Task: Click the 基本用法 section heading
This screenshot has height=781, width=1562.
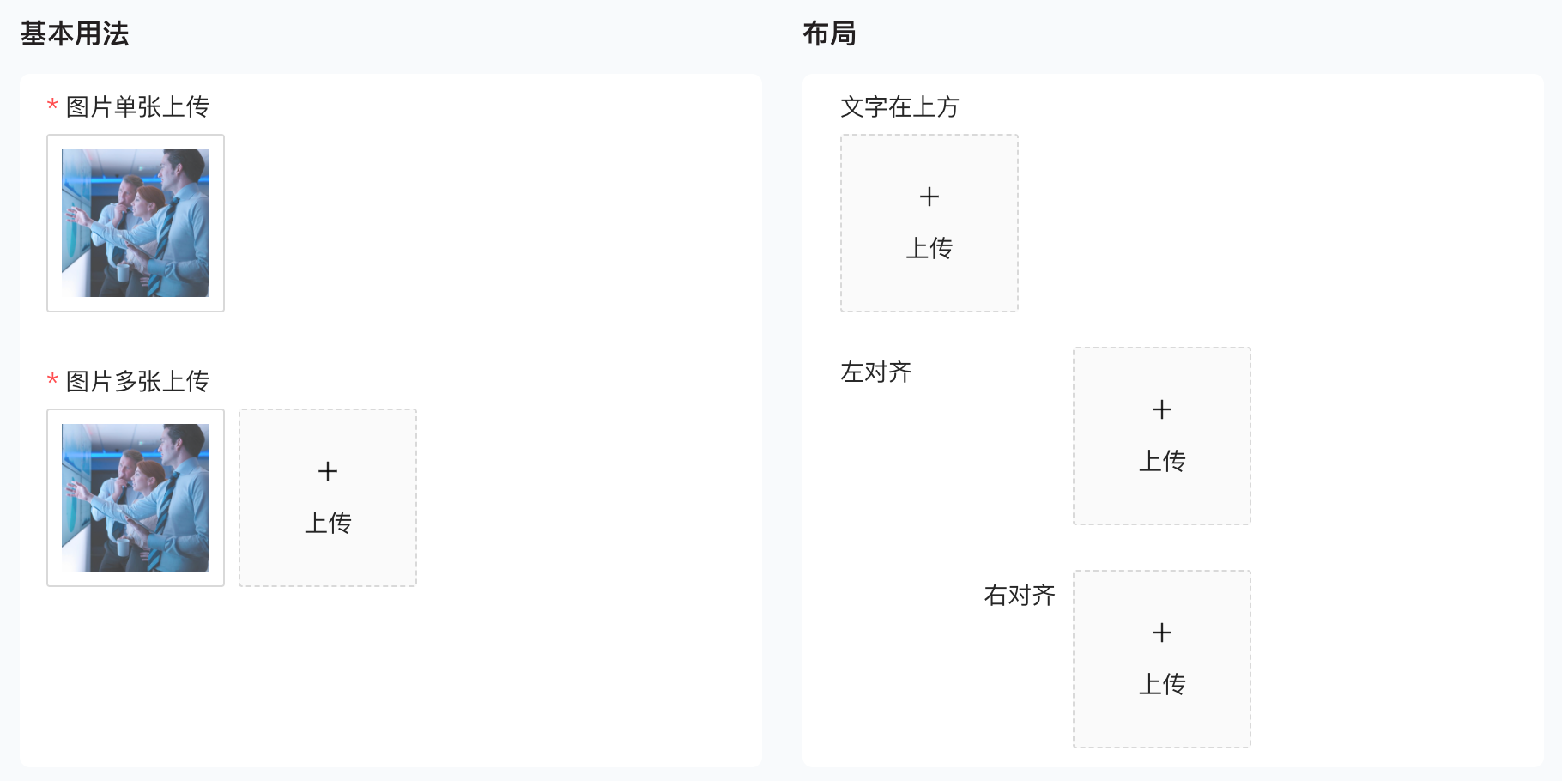Action: pos(75,33)
